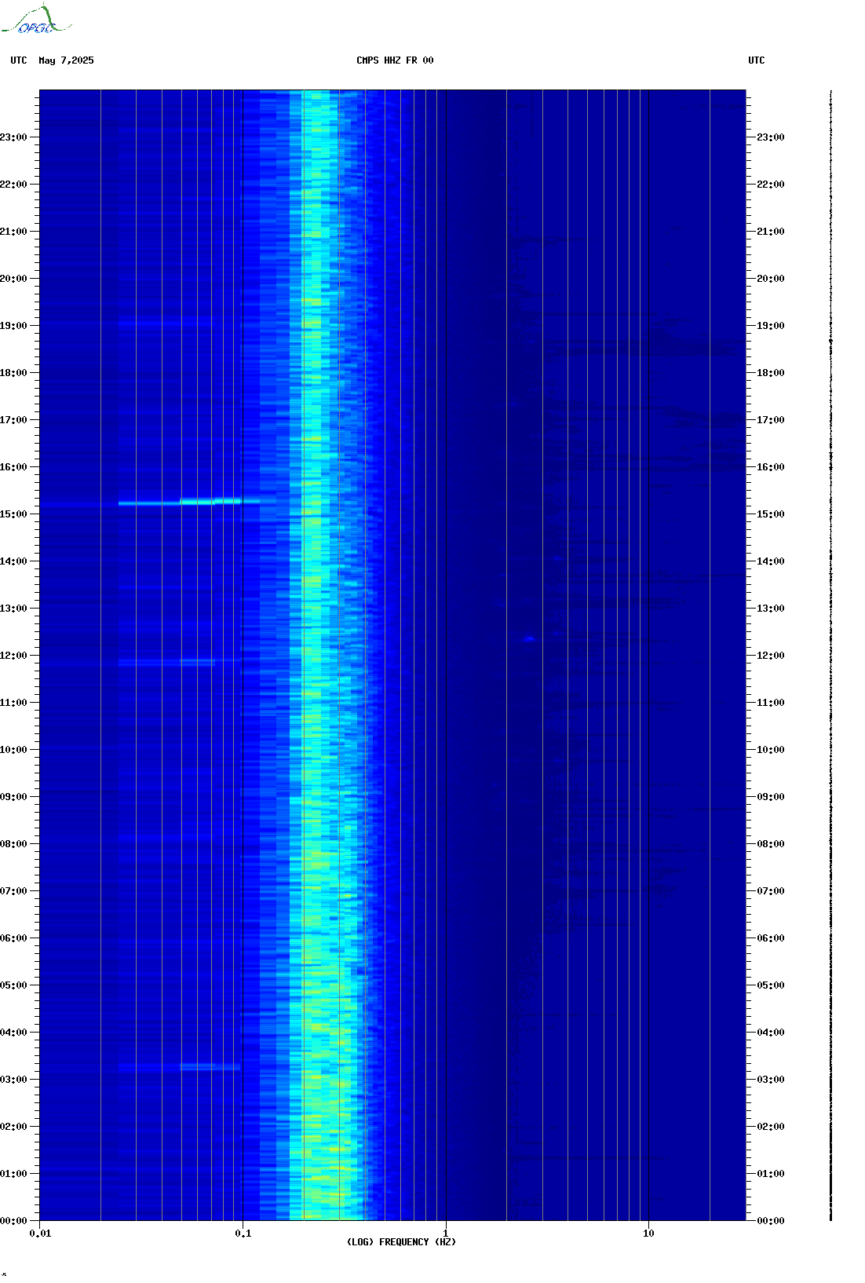Viewport: 865px width, 1283px height.
Task: Click the left axis label '08:00'
Action: (13, 844)
